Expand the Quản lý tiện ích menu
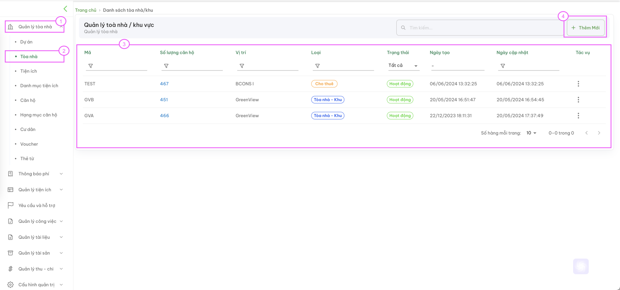The width and height of the screenshot is (620, 290). (x=61, y=190)
